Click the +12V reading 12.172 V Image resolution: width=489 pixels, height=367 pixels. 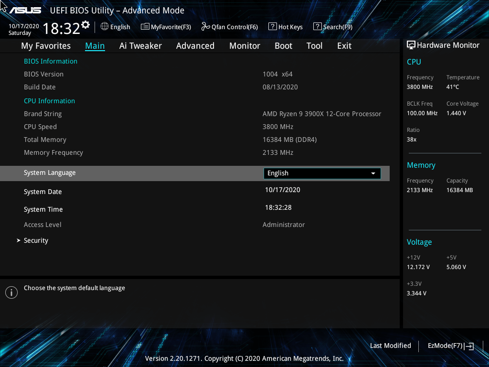[418, 267]
